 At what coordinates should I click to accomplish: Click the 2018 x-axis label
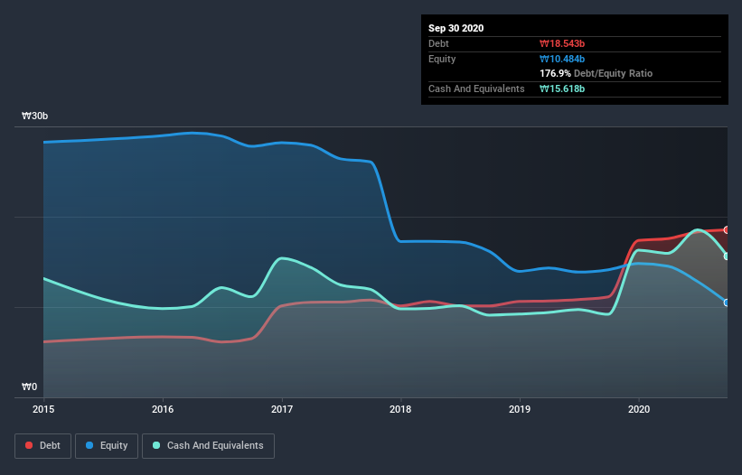400,409
